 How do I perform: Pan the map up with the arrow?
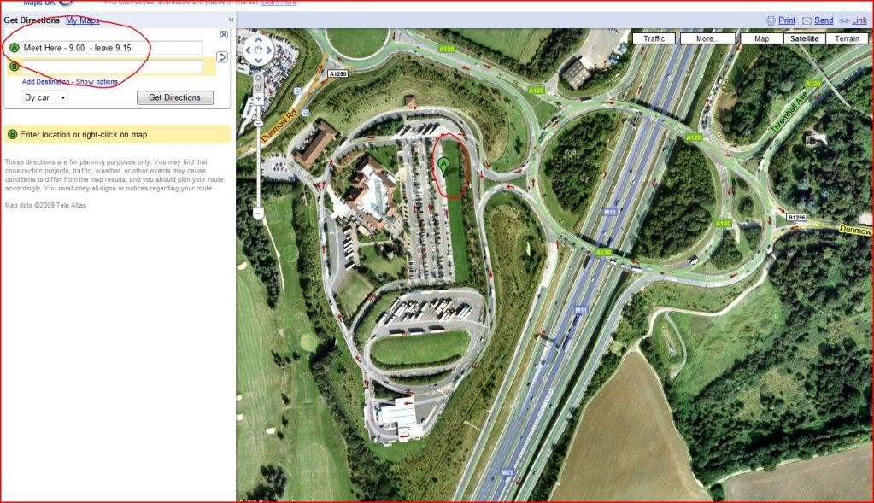pyautogui.click(x=258, y=39)
